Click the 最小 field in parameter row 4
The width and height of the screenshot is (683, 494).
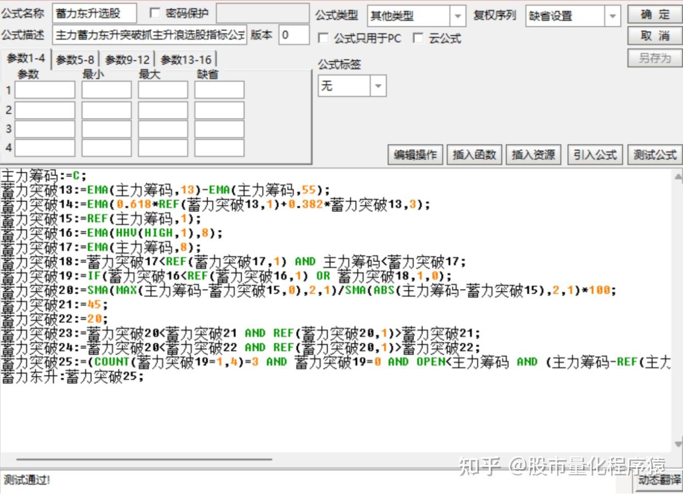(x=107, y=148)
